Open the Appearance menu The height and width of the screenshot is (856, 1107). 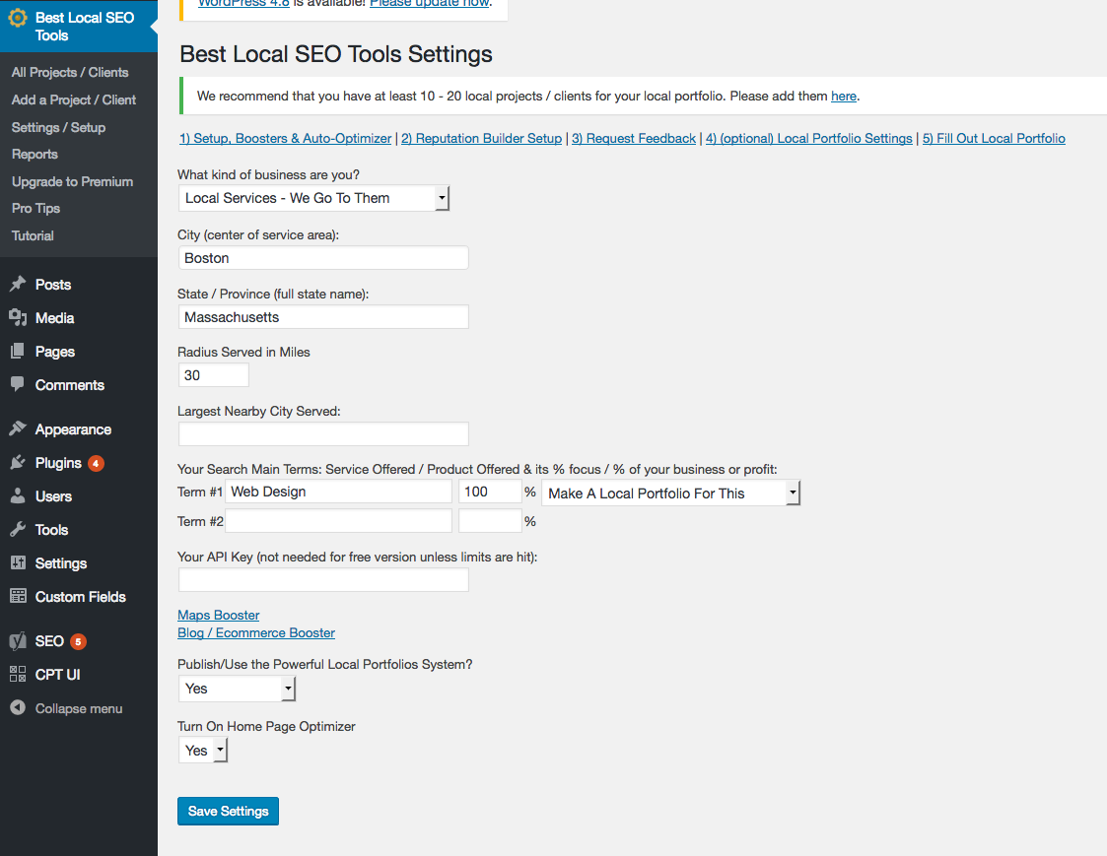point(73,429)
